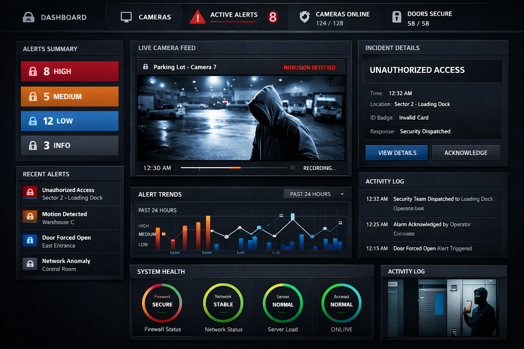Image resolution: width=524 pixels, height=349 pixels.
Task: Open 12:25 AM Alarm Acknowledged log entry
Action: pyautogui.click(x=432, y=229)
